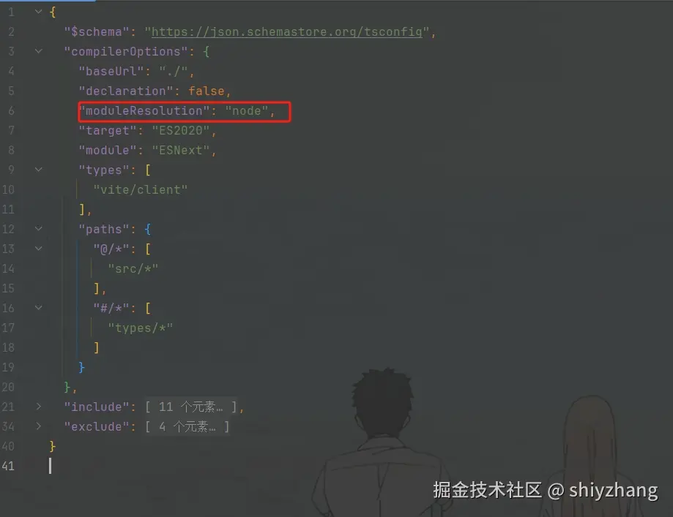This screenshot has height=517, width=673.
Task: Expand the exclude array fold arrow
Action: 39,426
